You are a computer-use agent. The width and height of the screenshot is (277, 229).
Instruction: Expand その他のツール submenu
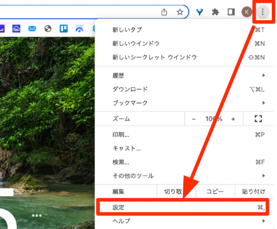(x=184, y=176)
